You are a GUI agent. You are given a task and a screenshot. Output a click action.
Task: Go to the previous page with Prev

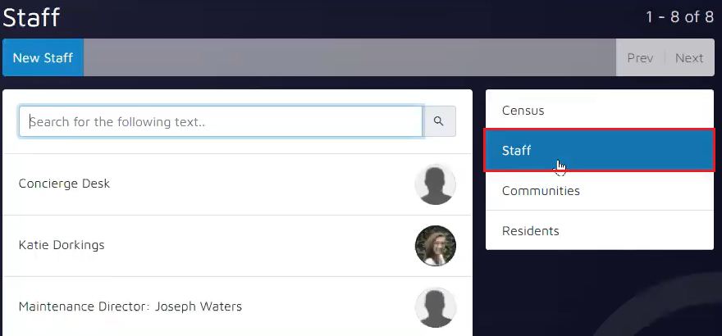[x=640, y=57]
